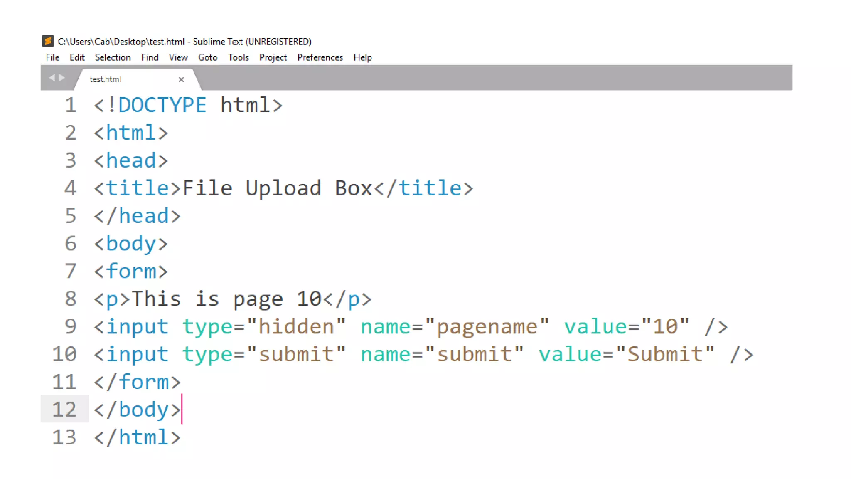Screen dimensions: 851x479
Task: Click line number 3 in gutter
Action: point(71,160)
